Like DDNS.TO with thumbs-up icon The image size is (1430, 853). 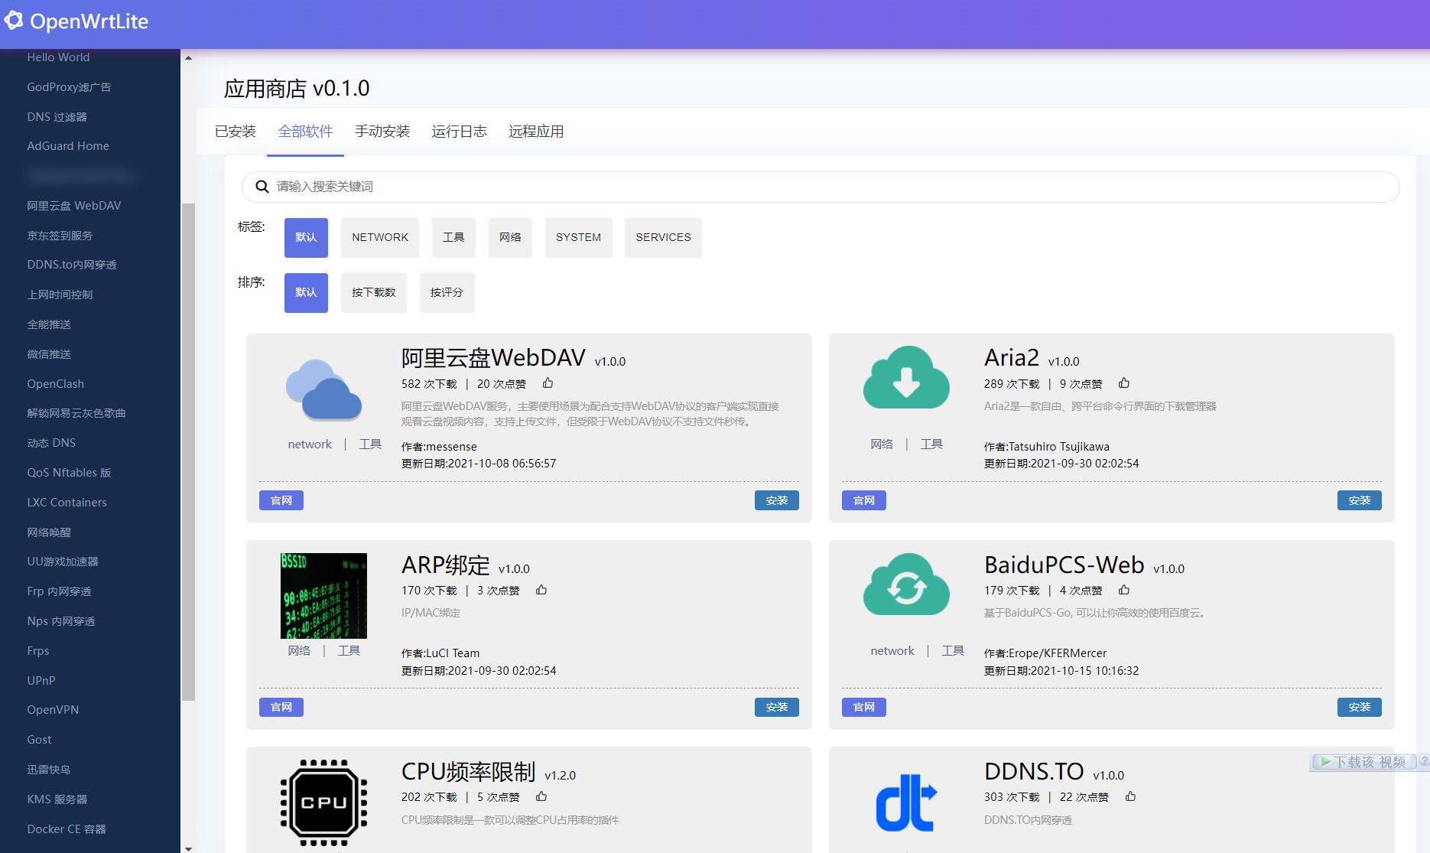point(1130,796)
